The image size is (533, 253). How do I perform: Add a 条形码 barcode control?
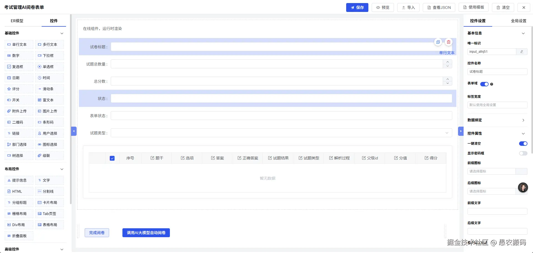[x=49, y=122]
